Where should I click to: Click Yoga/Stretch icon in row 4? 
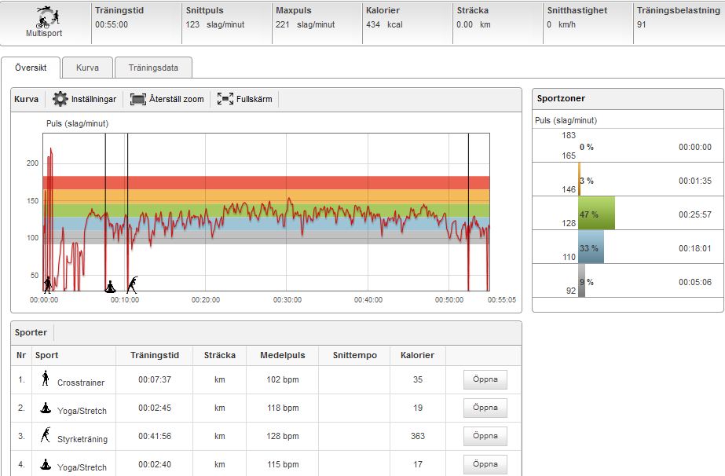pos(45,463)
